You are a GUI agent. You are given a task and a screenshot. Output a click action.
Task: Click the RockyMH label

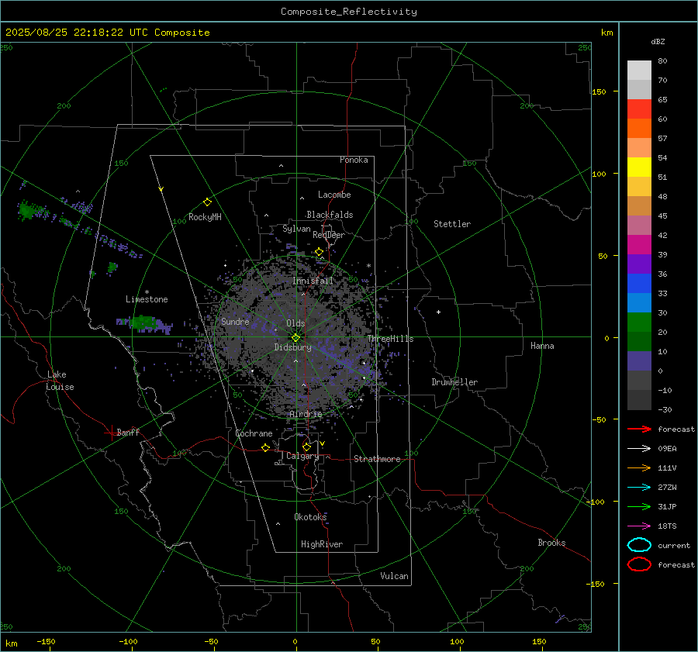pos(205,217)
